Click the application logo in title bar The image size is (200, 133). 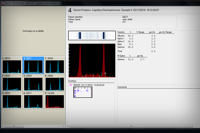[2, 3]
